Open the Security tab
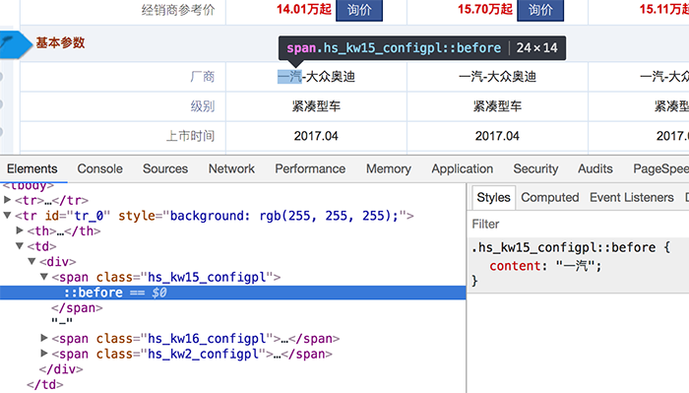Screen dimensions: 689x393 (x=535, y=168)
